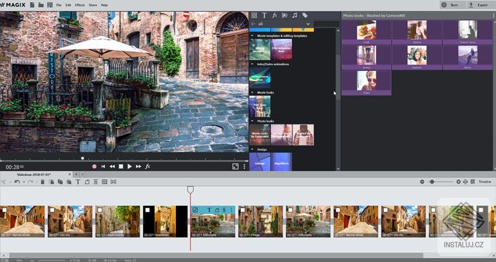
Task: Tick the checkbox on the first Narrow street clip
Action: pyautogui.click(x=5, y=210)
